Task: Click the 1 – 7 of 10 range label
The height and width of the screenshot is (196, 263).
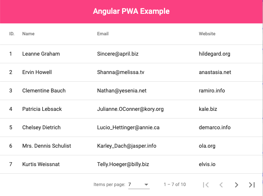Action: point(175,184)
